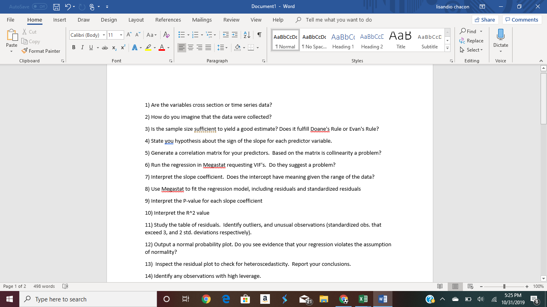Switch to Read Mode view icon
Image resolution: width=547 pixels, height=307 pixels.
point(440,286)
